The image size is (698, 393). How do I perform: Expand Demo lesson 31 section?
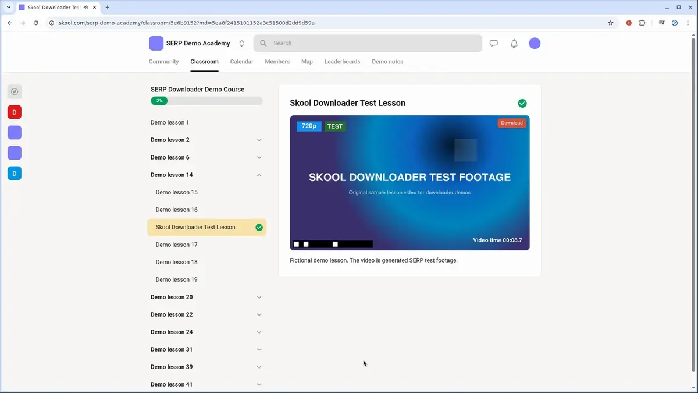pos(259,349)
